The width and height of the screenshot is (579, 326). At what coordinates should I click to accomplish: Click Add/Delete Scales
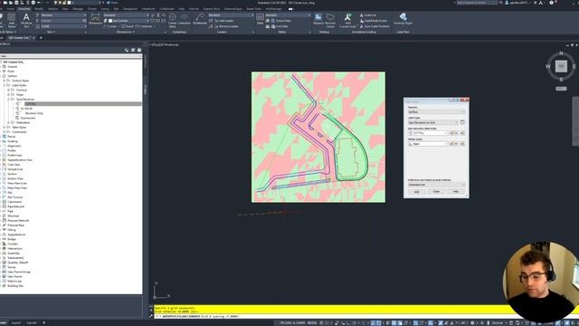pos(373,21)
